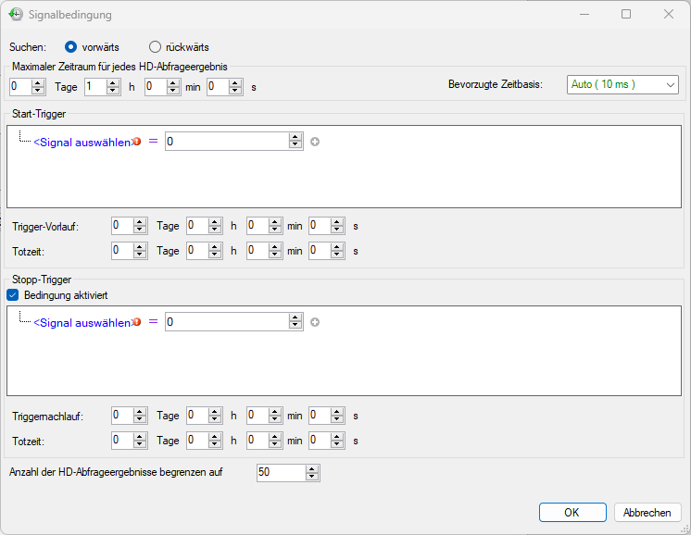Click red marker beside Start-Trigger signal
The width and height of the screenshot is (691, 535).
(137, 142)
